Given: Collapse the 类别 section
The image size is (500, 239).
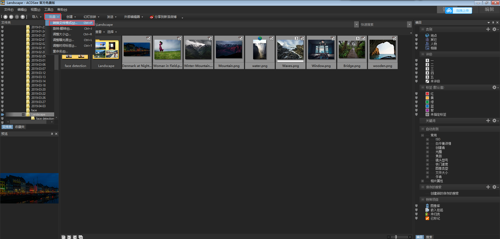Looking at the screenshot, I should pyautogui.click(x=423, y=29).
